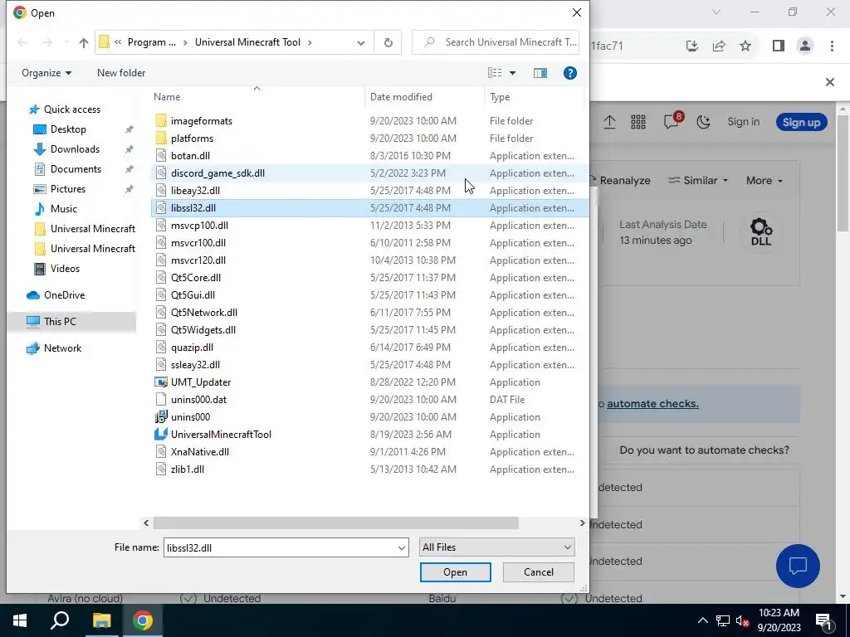Select the imageformats folder
Image resolution: width=850 pixels, height=637 pixels.
pos(201,121)
